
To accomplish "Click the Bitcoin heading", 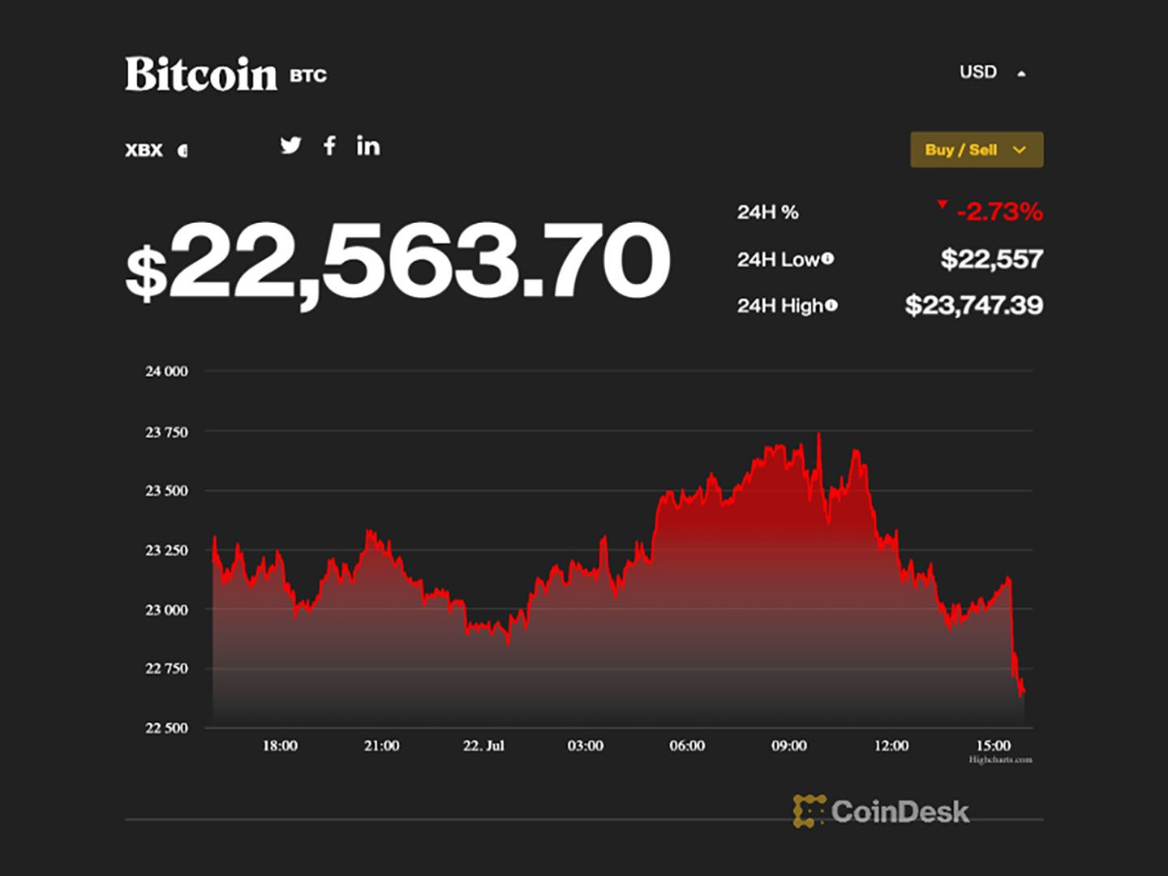I will pos(201,74).
